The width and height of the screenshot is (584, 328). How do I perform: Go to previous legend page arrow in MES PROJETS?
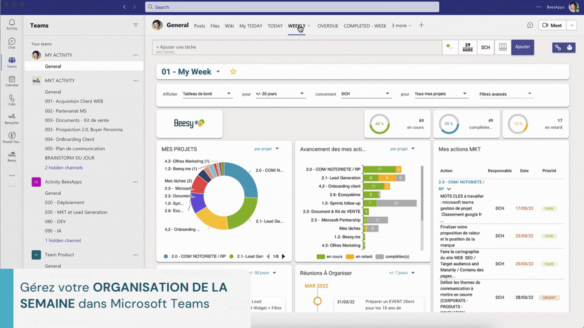[x=268, y=256]
